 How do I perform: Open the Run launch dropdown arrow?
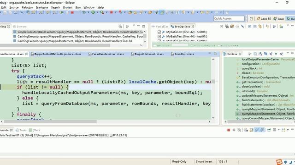point(97,12)
